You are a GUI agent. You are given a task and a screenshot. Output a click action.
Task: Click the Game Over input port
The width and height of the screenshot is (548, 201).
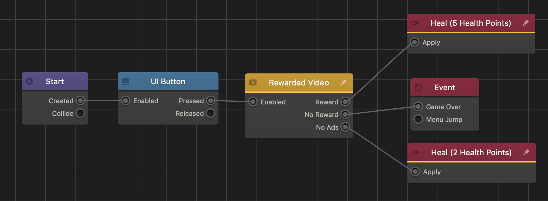click(x=418, y=107)
